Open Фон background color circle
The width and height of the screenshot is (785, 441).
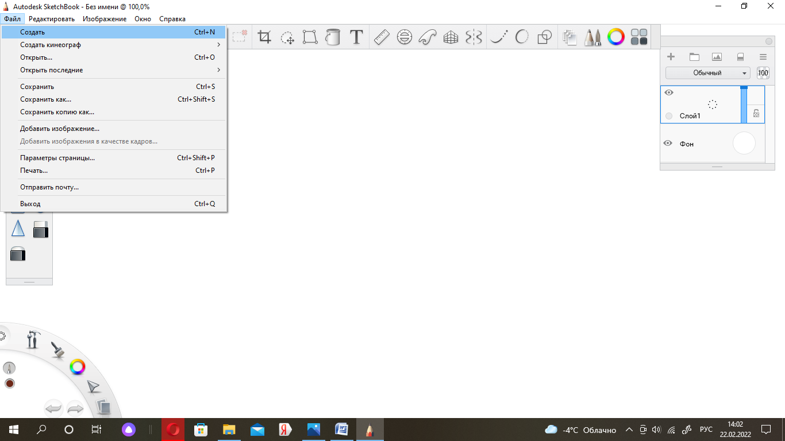[x=744, y=143]
